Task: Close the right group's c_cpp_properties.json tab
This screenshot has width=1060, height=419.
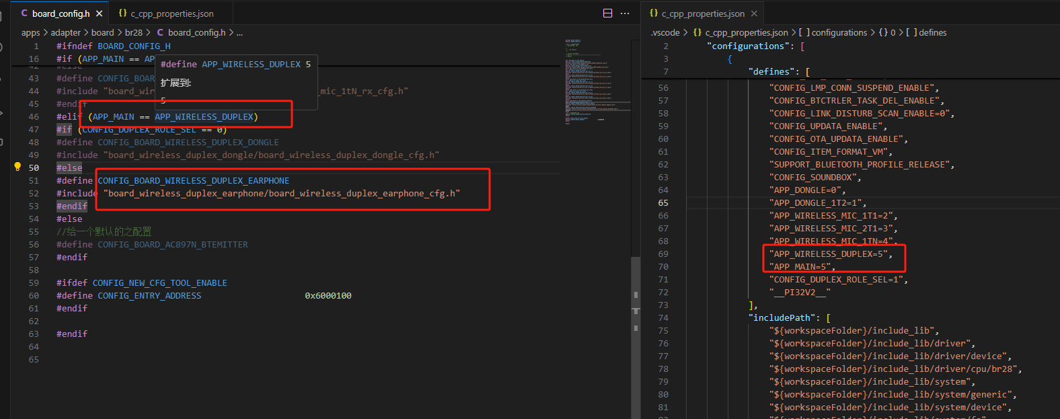Action: (x=754, y=13)
